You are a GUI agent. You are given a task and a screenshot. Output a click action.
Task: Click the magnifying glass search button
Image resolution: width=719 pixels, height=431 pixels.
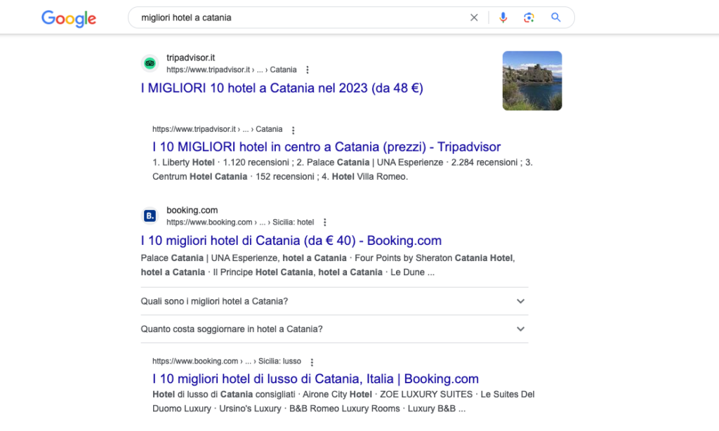click(556, 18)
